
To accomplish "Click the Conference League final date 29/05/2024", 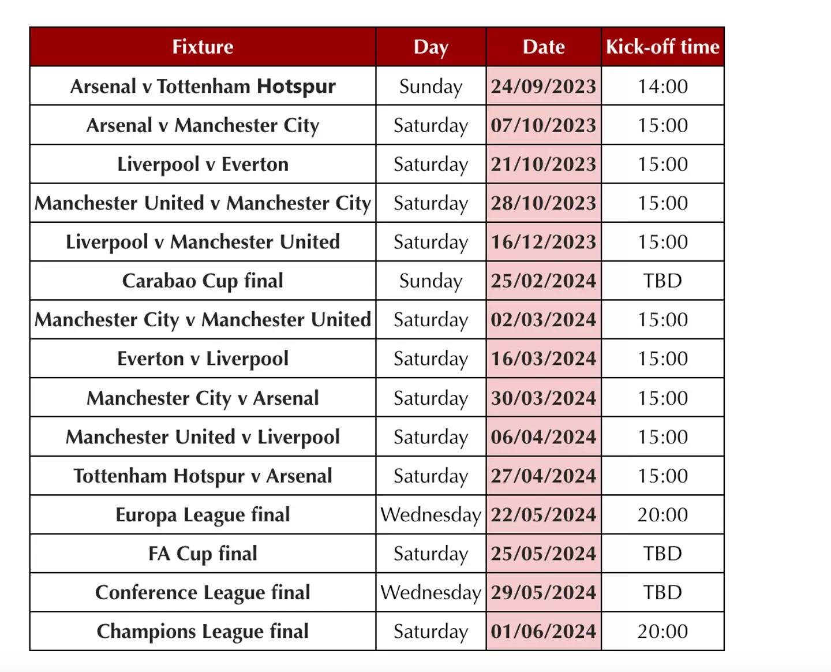I will click(544, 592).
